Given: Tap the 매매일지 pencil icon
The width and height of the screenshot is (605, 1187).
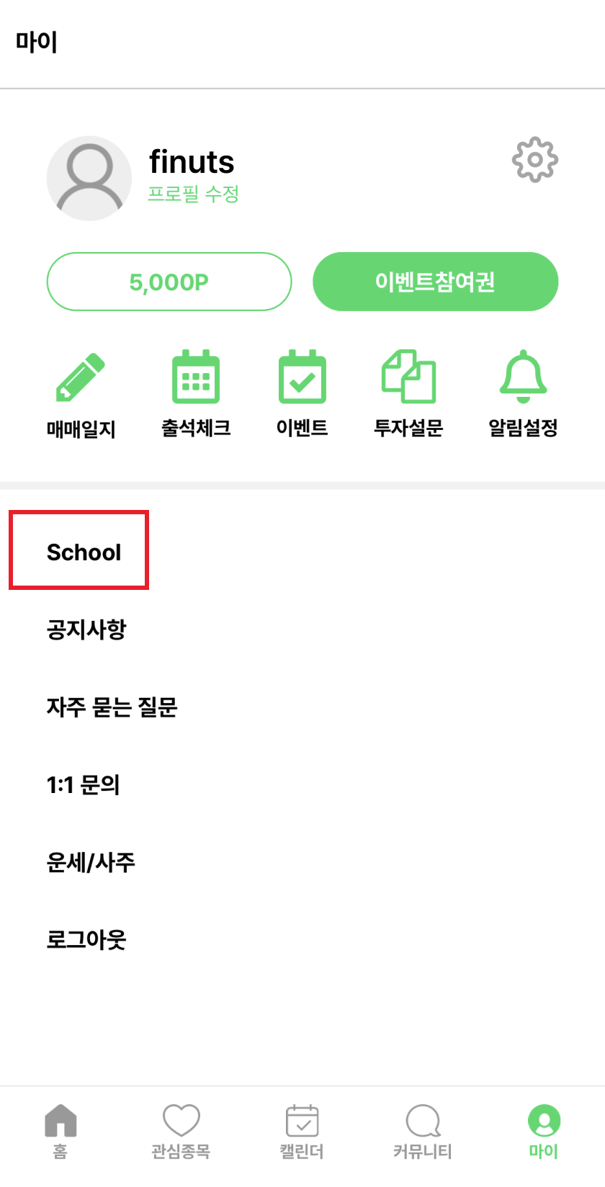Looking at the screenshot, I should (x=81, y=377).
